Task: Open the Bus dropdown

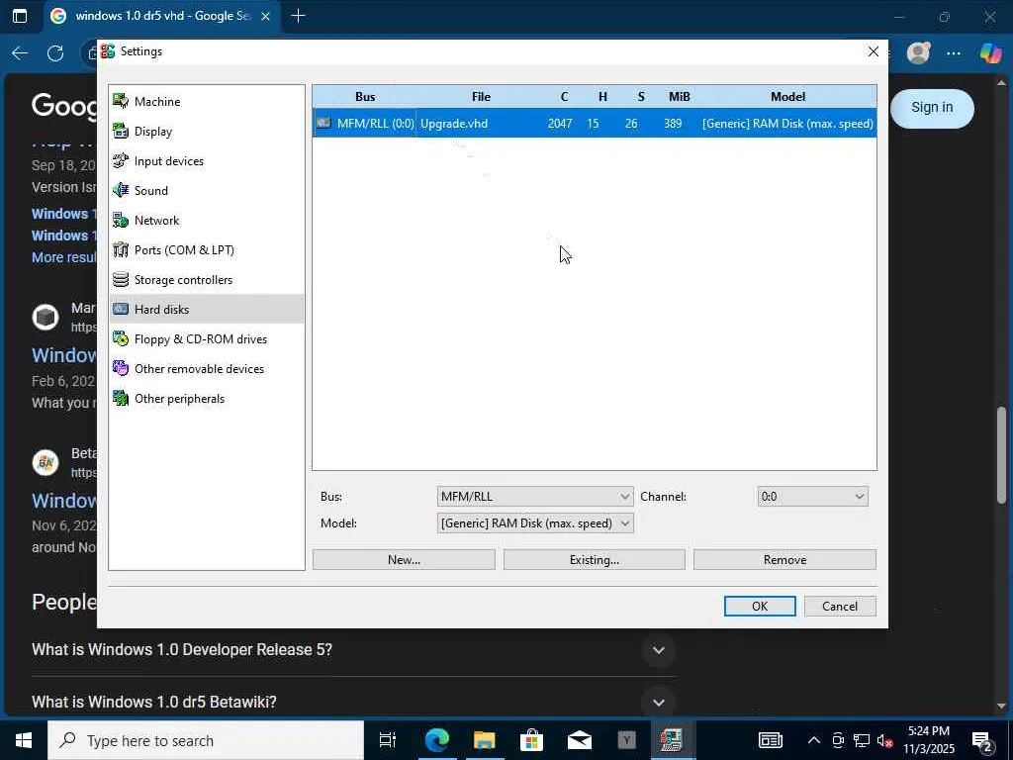Action: [535, 497]
